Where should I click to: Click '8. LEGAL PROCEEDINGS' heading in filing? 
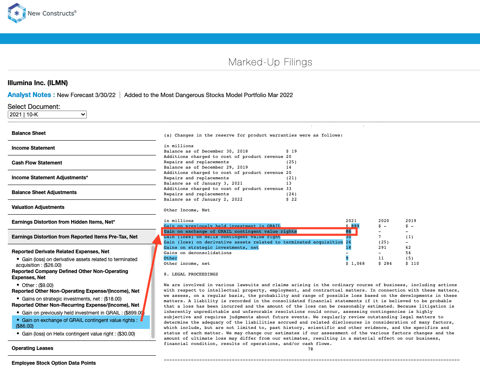(x=191, y=274)
